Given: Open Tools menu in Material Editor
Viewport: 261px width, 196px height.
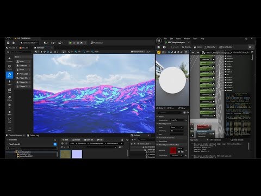Looking at the screenshot, I should [195, 39].
